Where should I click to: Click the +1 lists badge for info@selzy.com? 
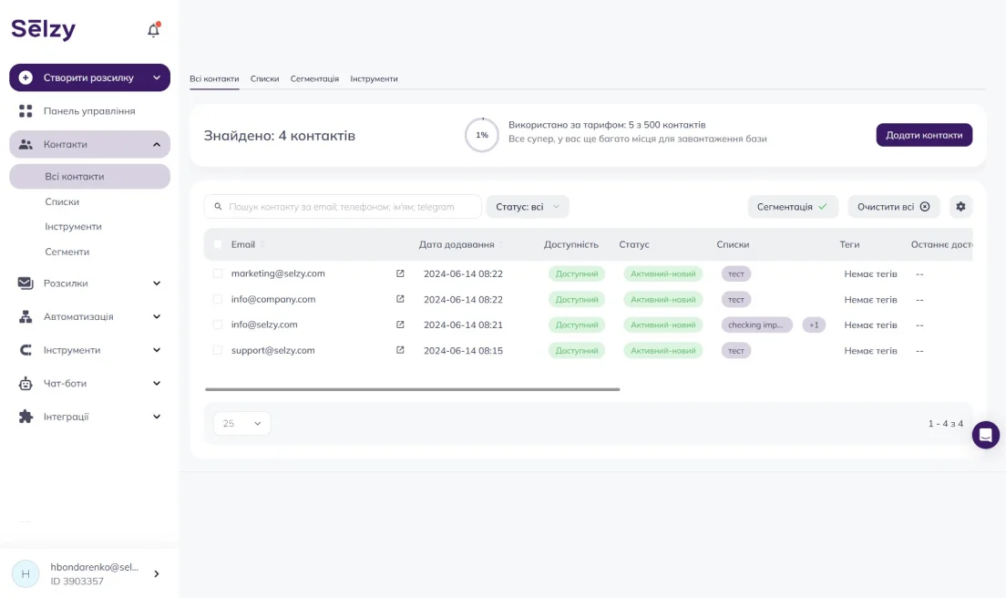[814, 325]
